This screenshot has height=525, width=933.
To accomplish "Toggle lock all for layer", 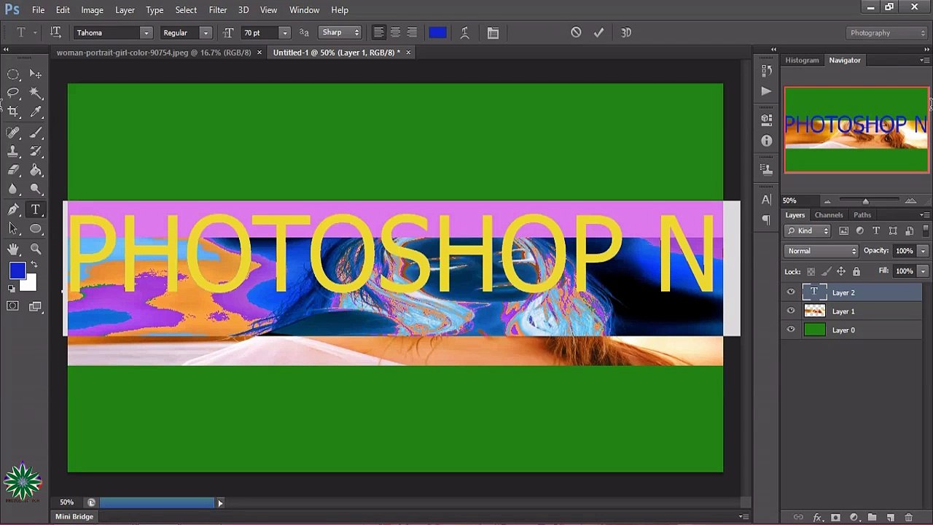I will (856, 271).
